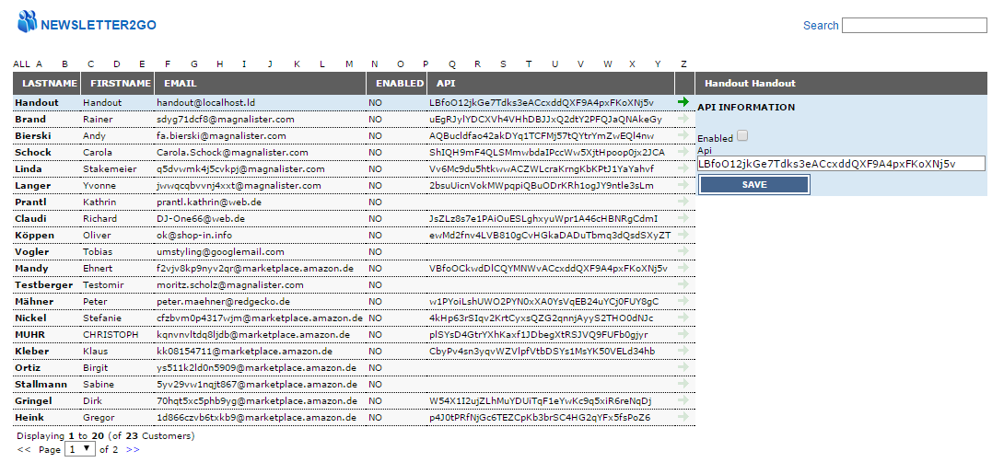Sort by LASTNAME column header

(x=50, y=84)
